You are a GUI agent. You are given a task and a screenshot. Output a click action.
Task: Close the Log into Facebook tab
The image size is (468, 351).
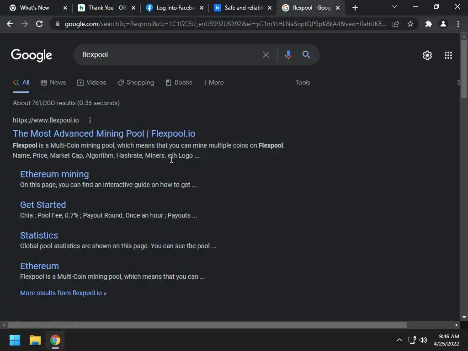coord(202,8)
